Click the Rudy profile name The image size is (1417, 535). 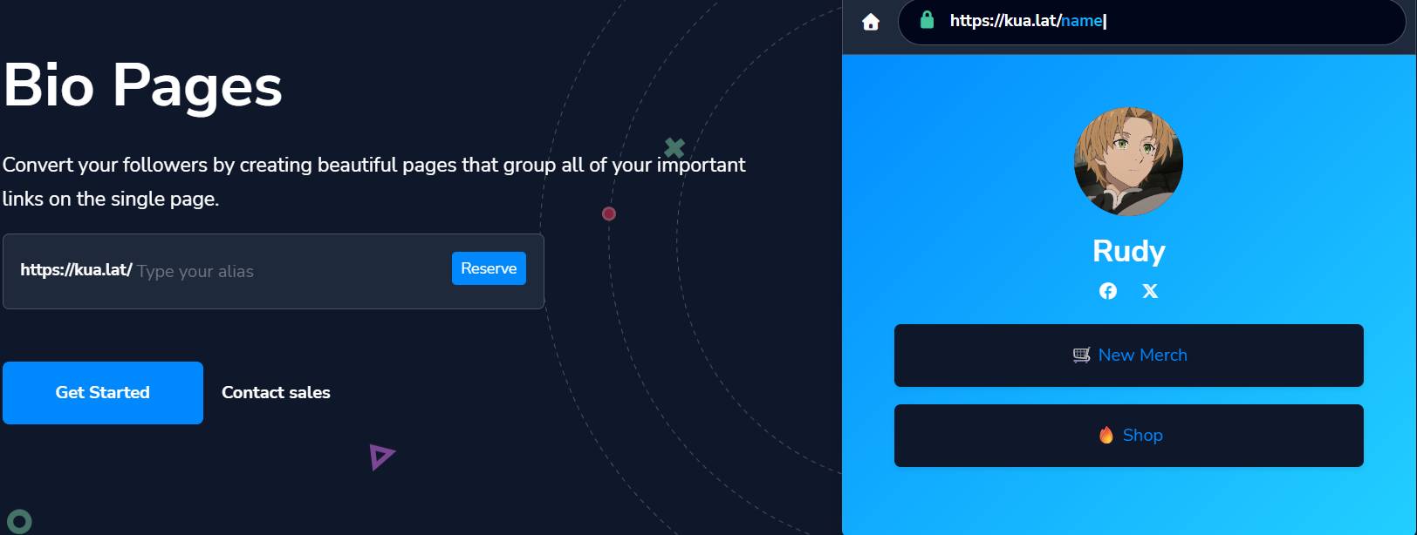point(1128,251)
